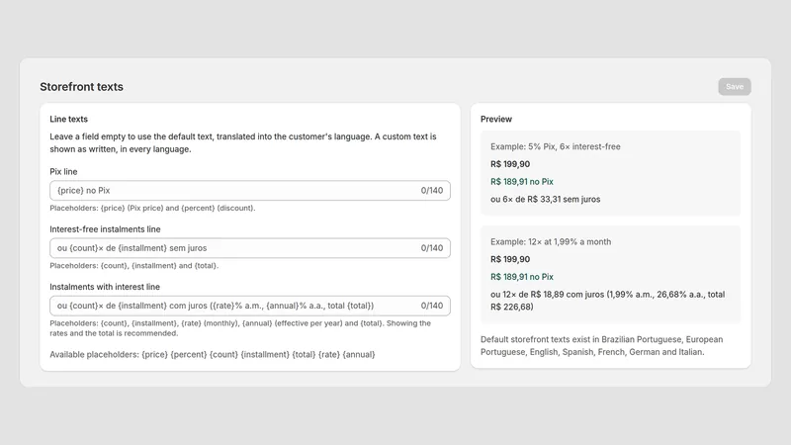This screenshot has width=791, height=445.
Task: Click the 'Default storefront texts exist in' note
Action: point(601,345)
